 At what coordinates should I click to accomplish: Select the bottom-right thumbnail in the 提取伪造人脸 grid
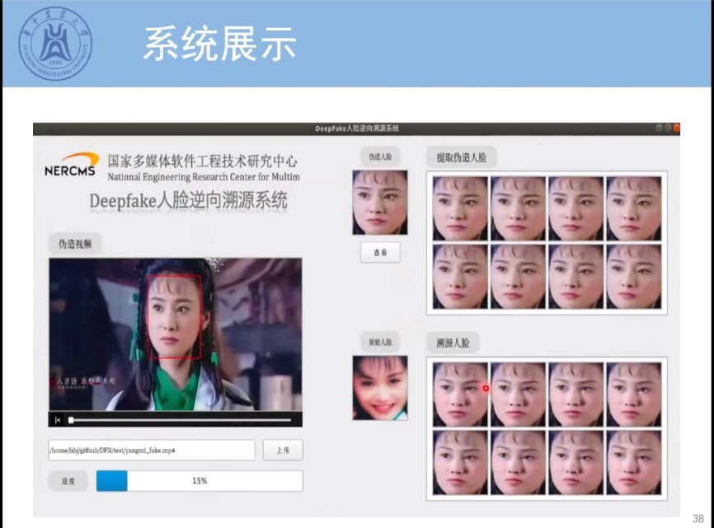click(x=633, y=276)
